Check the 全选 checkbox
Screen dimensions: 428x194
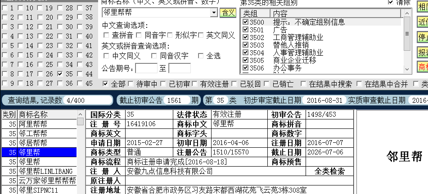point(201,56)
